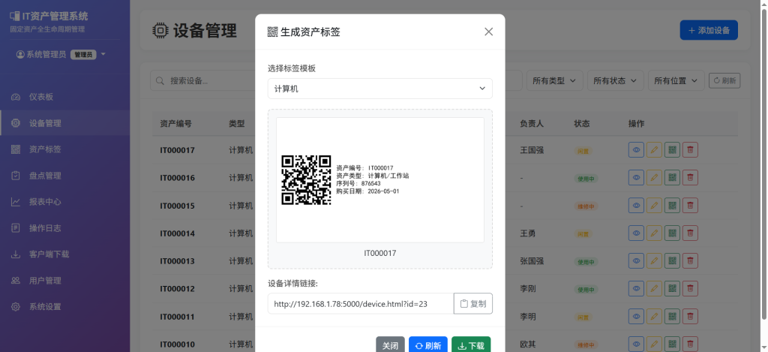Delete trash icon for IT000016
Screen dimensions: 768x352
pos(690,177)
